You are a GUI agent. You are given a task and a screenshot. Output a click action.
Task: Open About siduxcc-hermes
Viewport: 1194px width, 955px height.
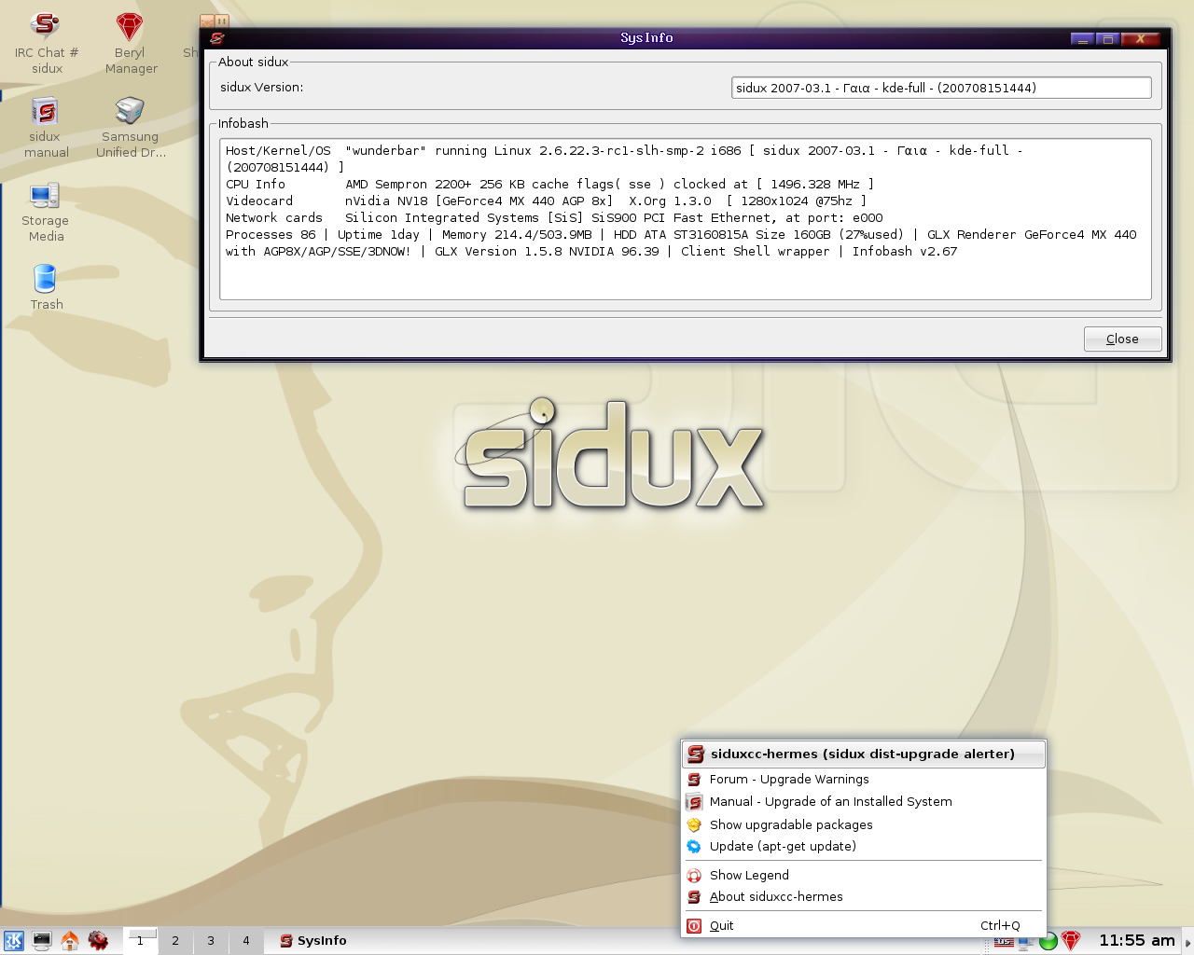pyautogui.click(x=863, y=897)
